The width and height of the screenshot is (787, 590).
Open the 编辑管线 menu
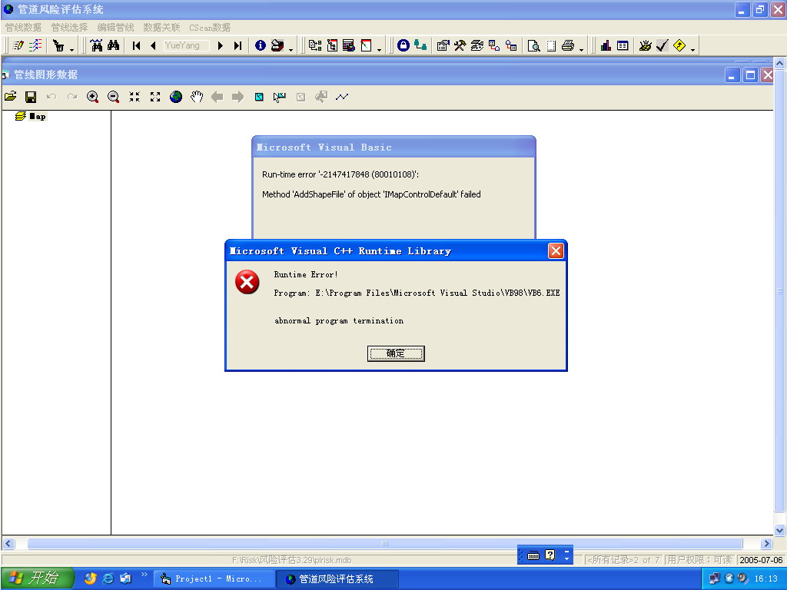point(115,28)
